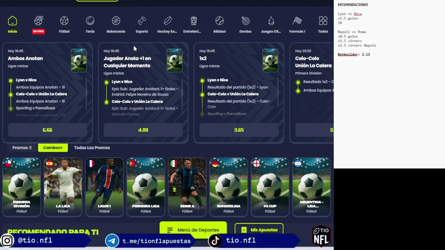Switch to the Combos+ tab
Viewport: 445px width, 250px height.
[x=53, y=148]
